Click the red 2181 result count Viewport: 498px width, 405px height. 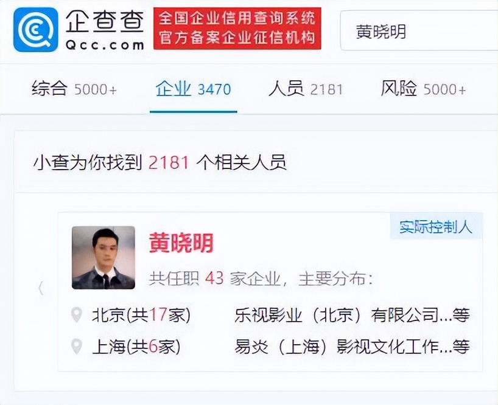[x=169, y=162]
